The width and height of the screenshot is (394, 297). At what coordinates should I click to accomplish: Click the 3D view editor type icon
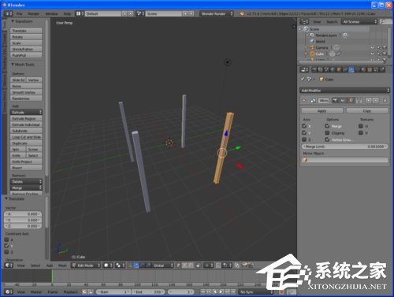[x=9, y=265]
